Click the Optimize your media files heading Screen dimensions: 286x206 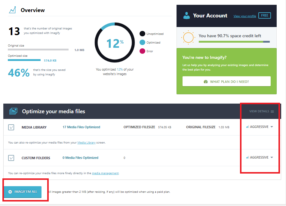click(54, 111)
